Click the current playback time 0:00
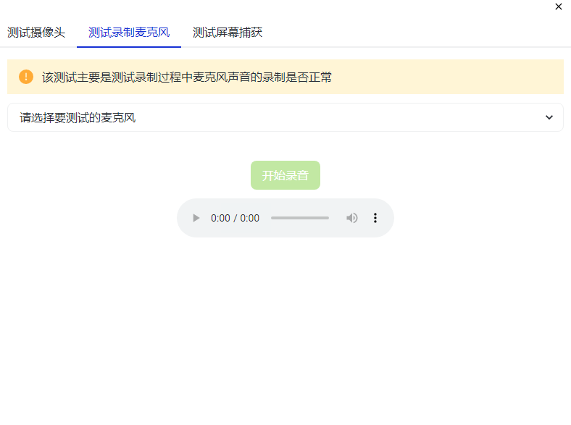The height and width of the screenshot is (425, 571). pos(220,218)
